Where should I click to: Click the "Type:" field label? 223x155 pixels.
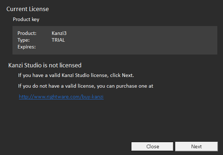tap(24, 40)
